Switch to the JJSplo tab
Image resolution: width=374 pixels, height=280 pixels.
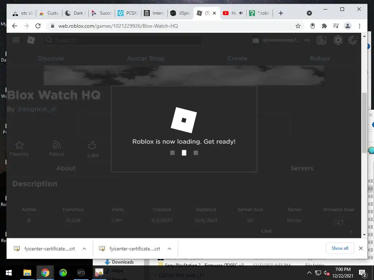(180, 13)
